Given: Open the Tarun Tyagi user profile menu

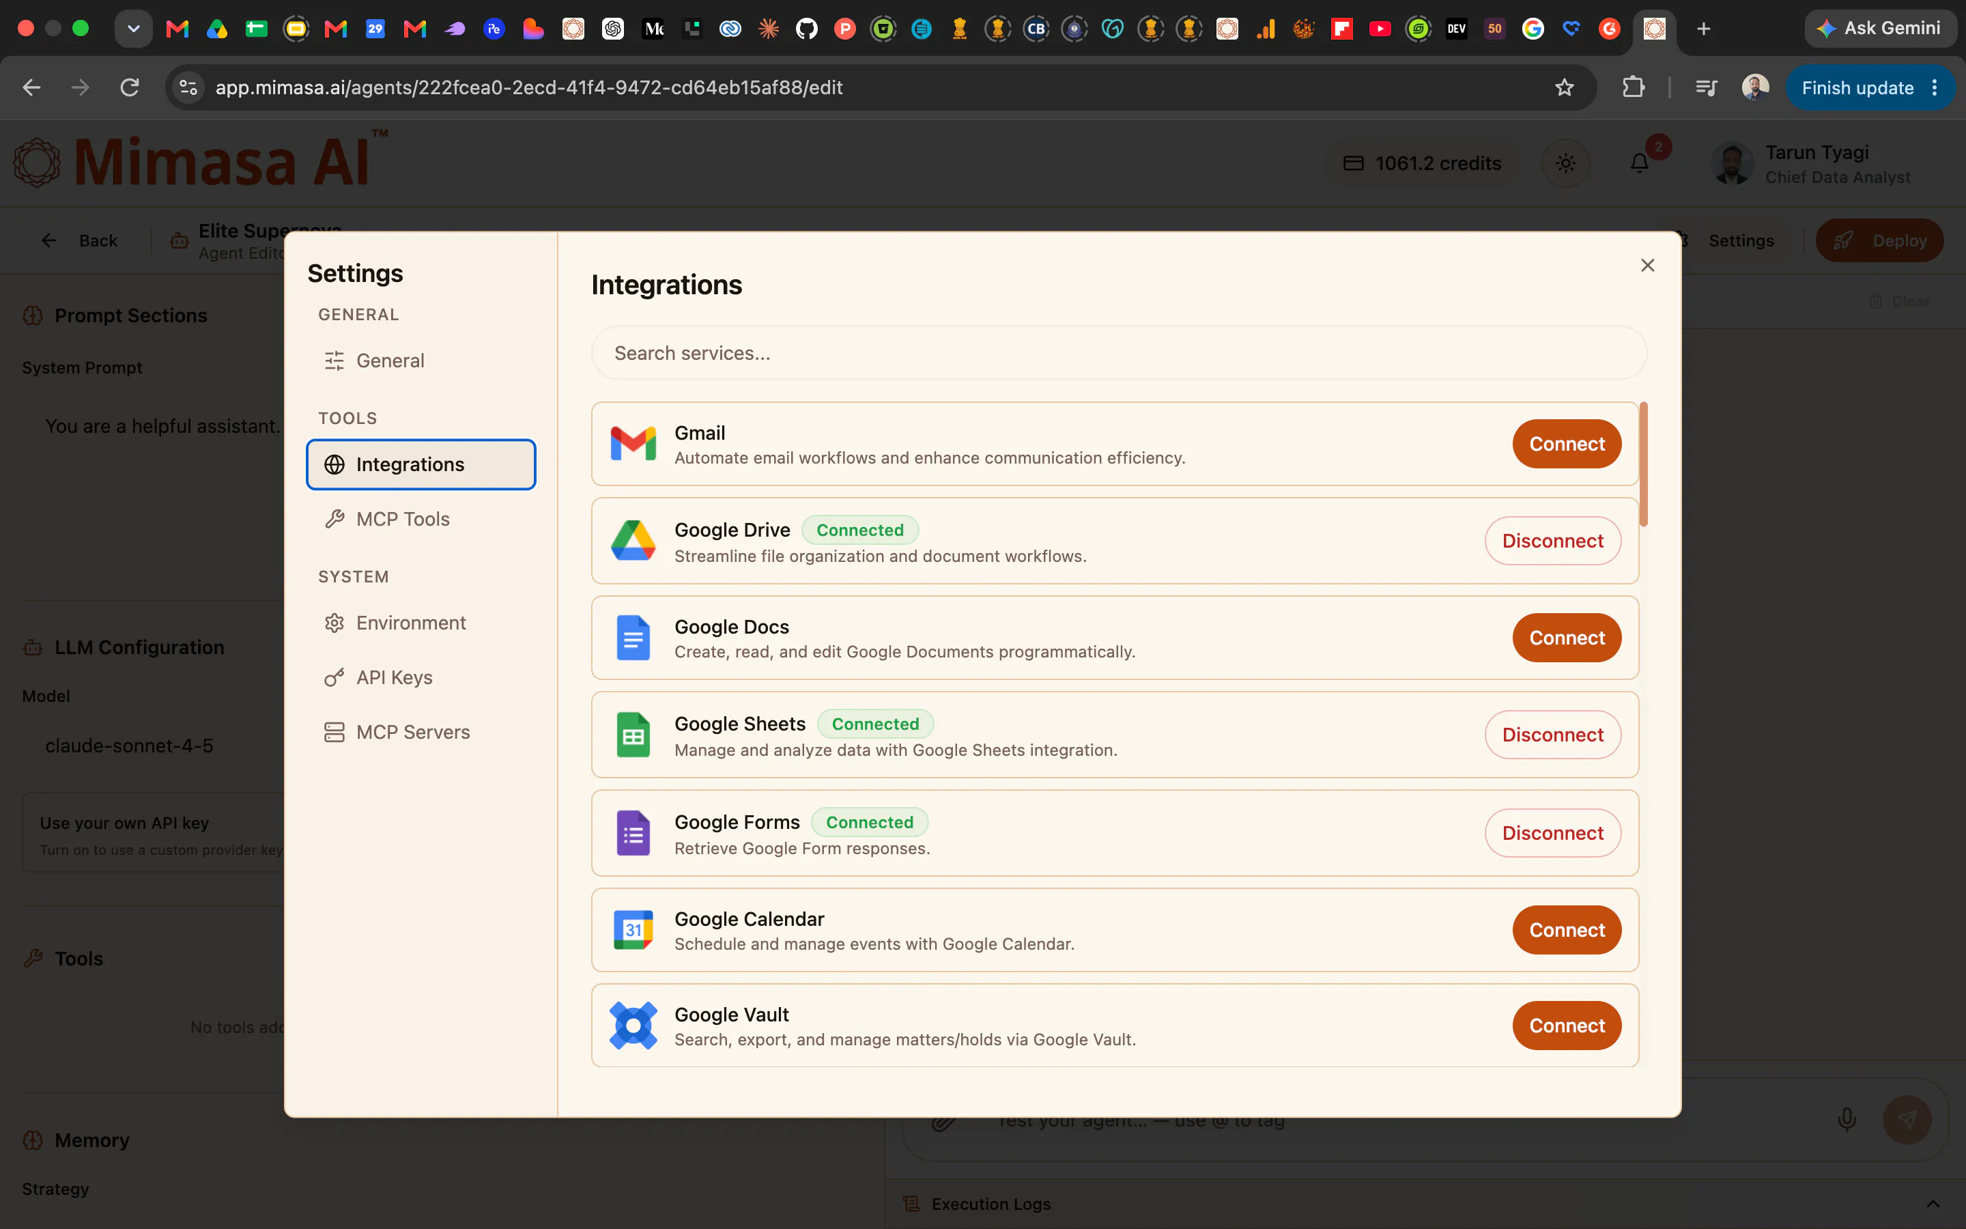Looking at the screenshot, I should click(1812, 163).
